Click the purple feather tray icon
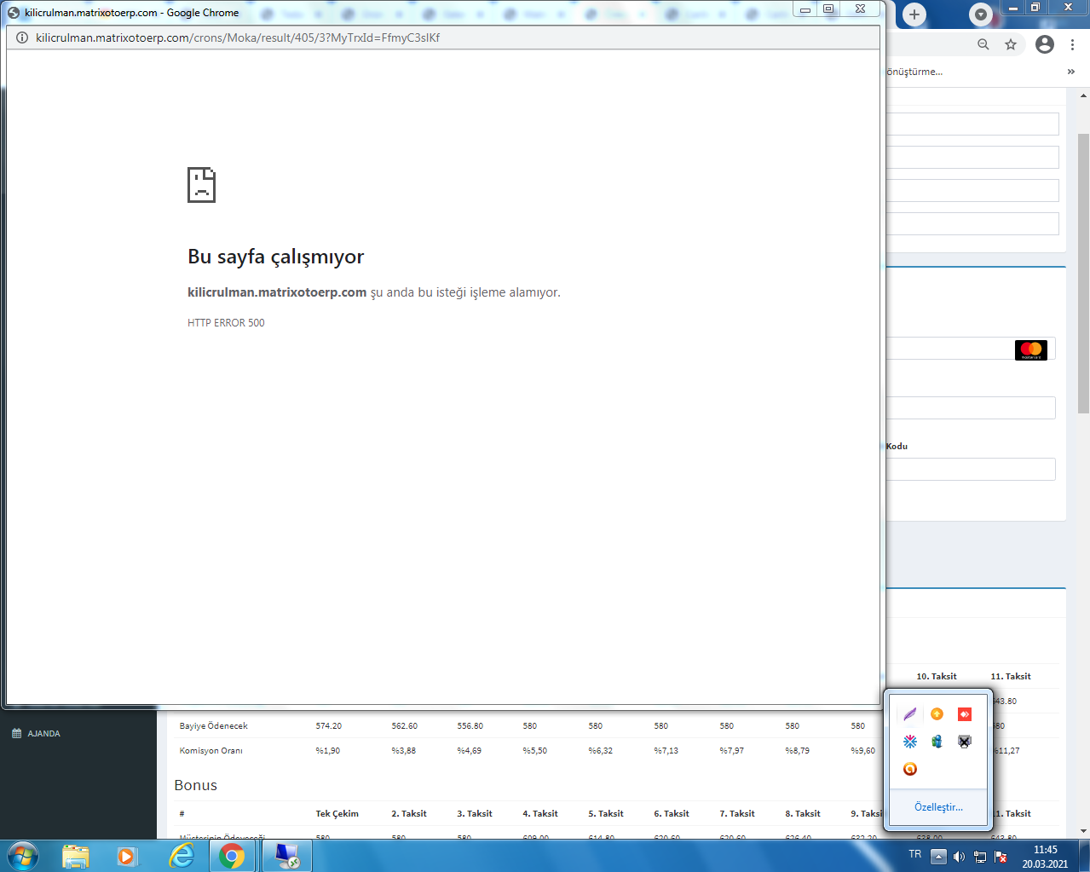This screenshot has width=1090, height=872. coord(910,714)
